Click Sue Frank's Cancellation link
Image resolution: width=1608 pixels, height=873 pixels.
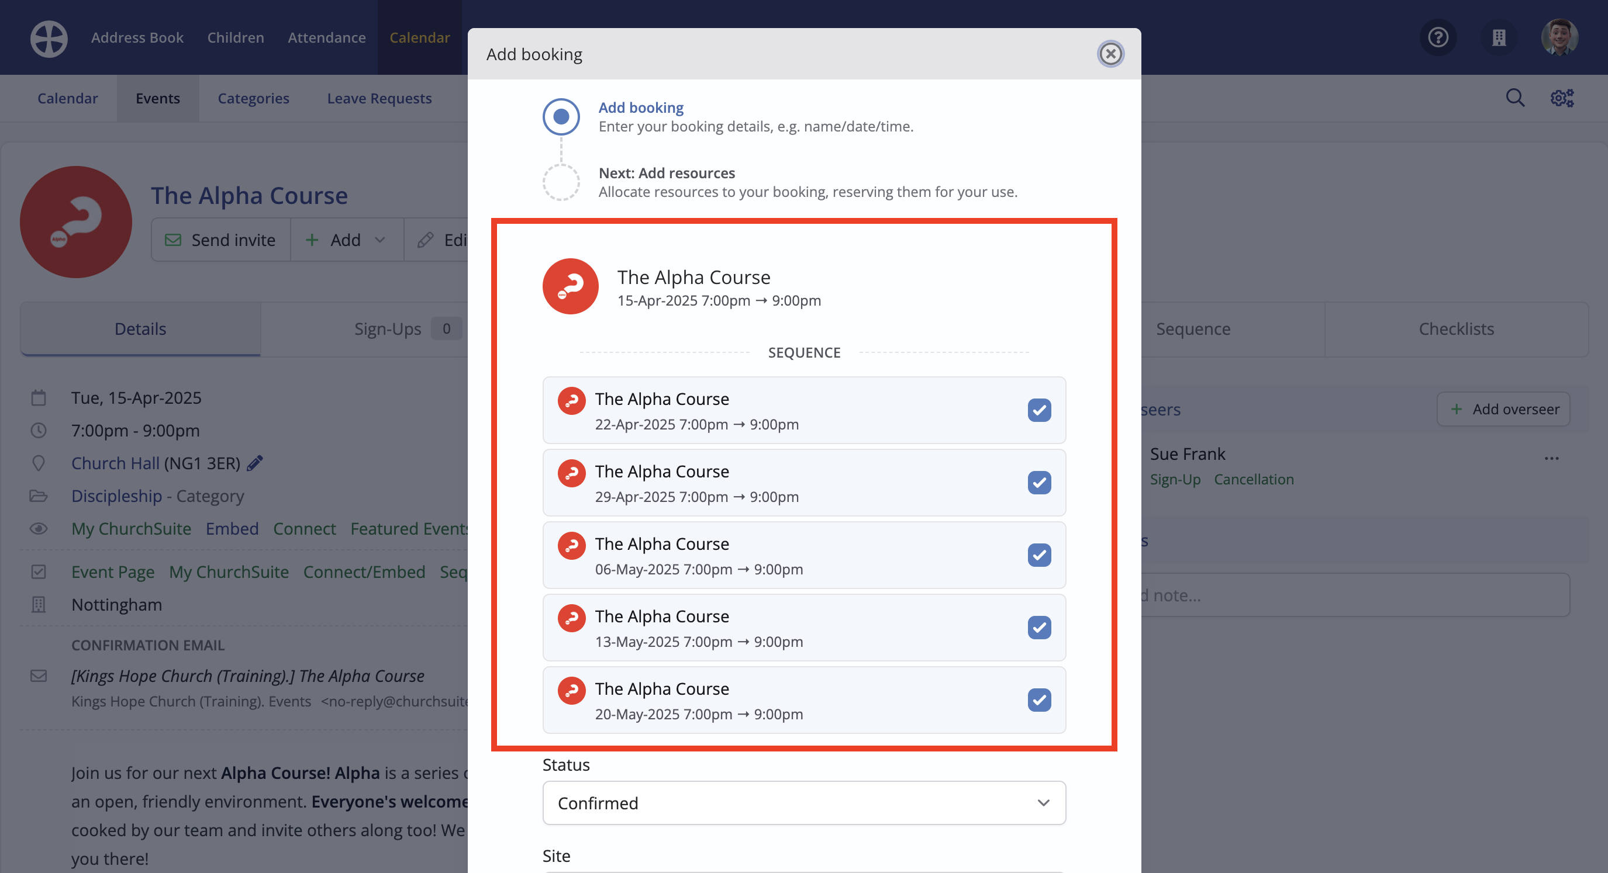point(1254,479)
